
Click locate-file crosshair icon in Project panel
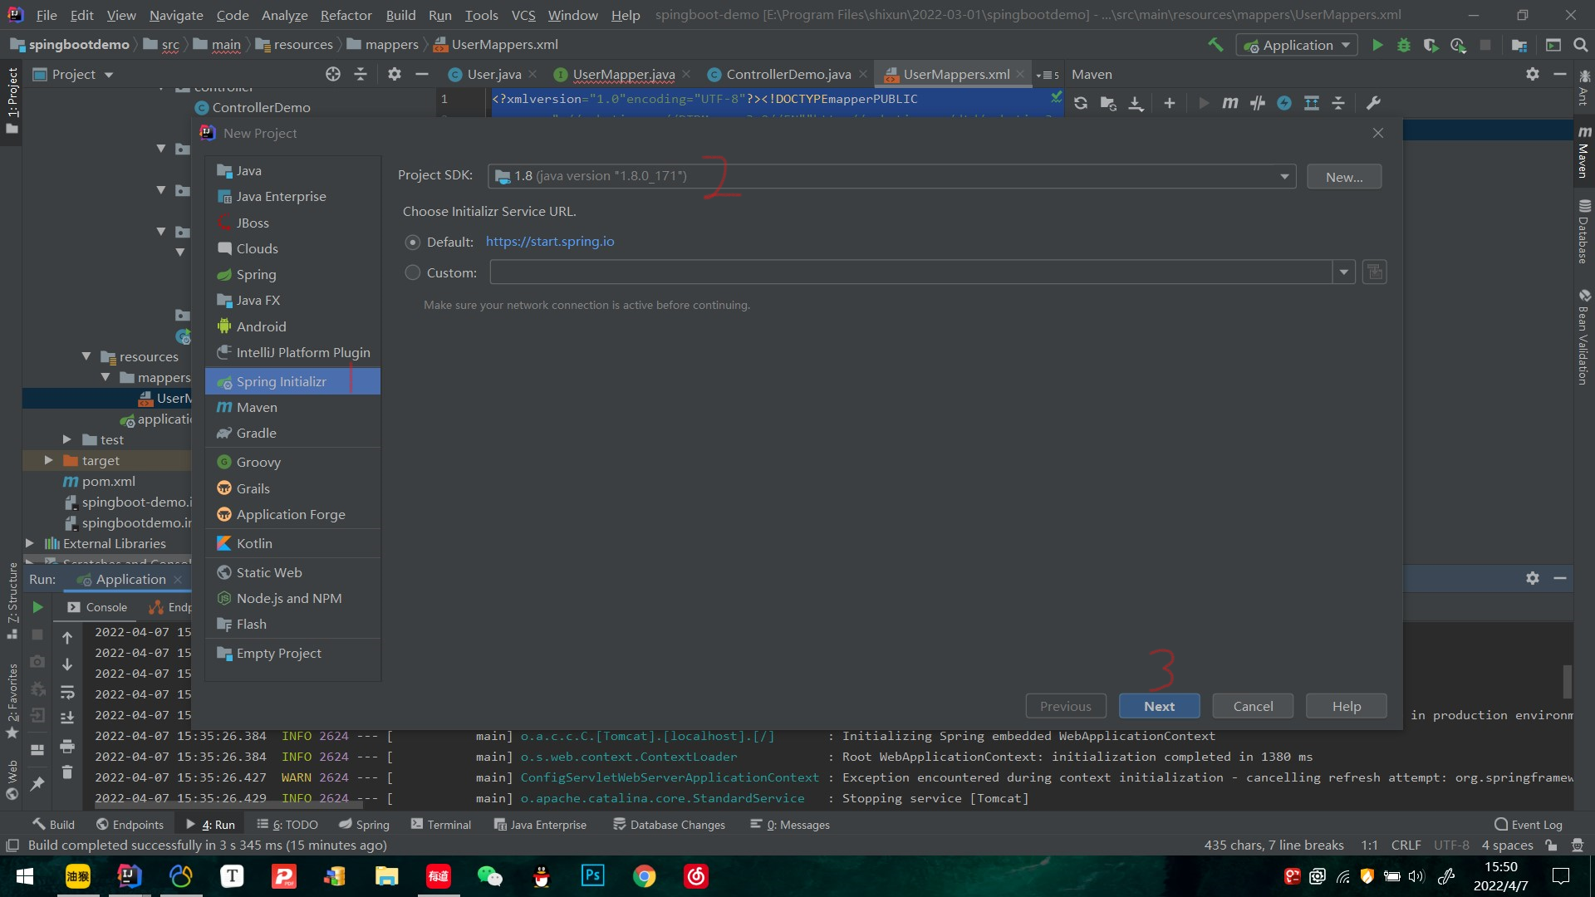[x=333, y=74]
